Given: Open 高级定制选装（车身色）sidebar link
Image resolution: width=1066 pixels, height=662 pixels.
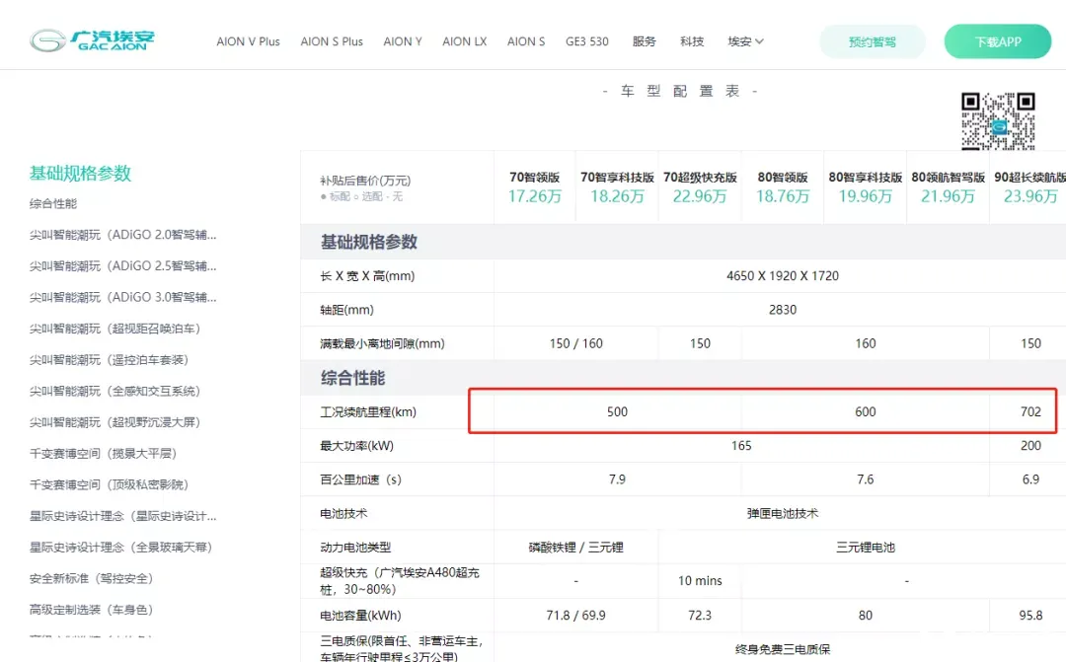Looking at the screenshot, I should click(x=91, y=610).
